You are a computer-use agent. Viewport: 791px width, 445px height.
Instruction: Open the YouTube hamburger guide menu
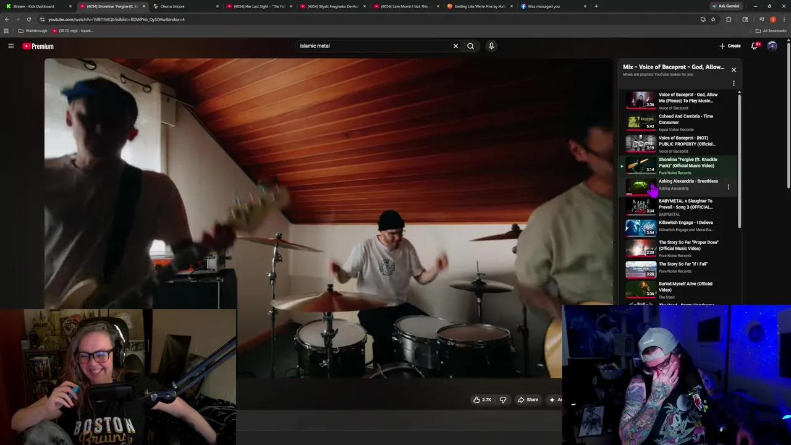[x=11, y=46]
